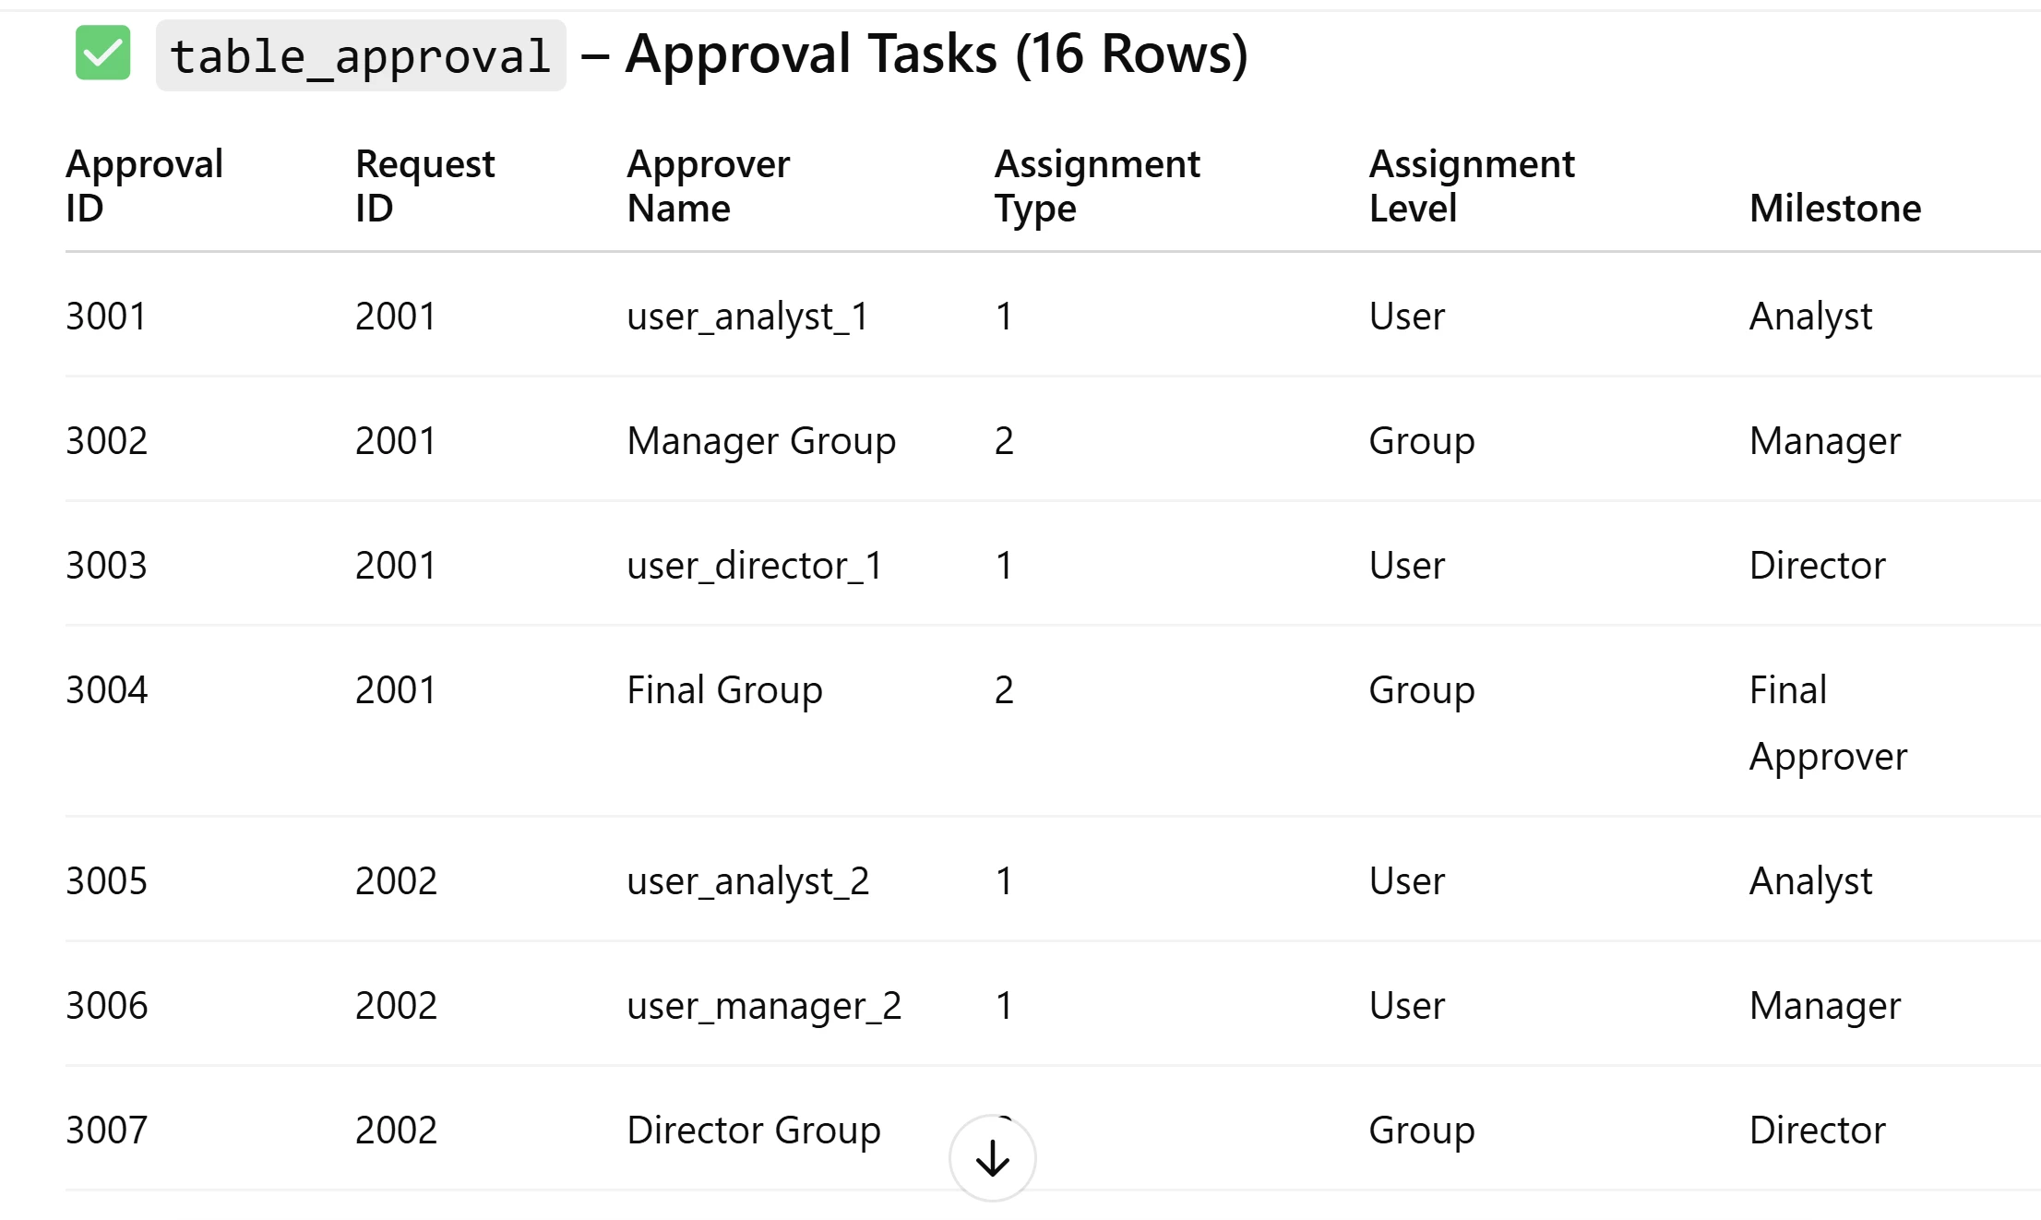Select approval ID 3001 cell

106,317
